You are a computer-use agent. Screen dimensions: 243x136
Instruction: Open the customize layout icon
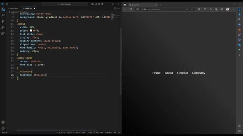[103, 4]
